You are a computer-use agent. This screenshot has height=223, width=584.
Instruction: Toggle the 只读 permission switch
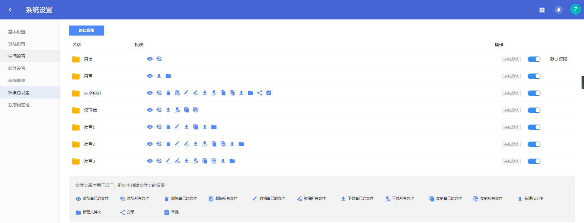tap(534, 59)
